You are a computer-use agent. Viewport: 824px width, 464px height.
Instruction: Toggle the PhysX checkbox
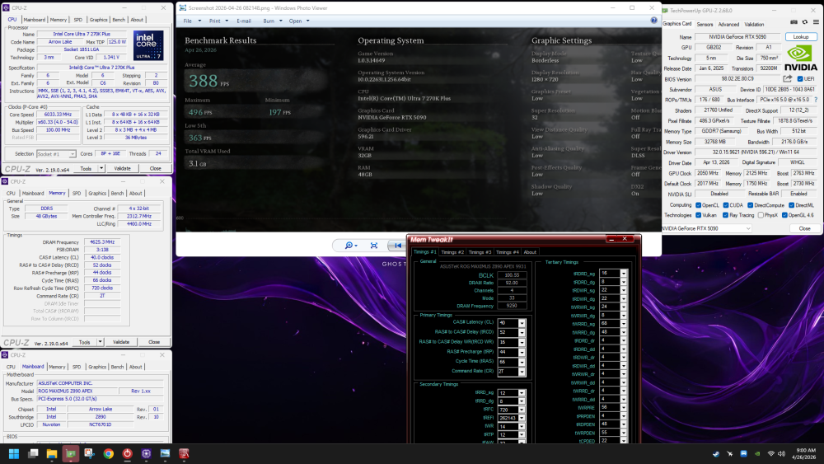coord(761,215)
